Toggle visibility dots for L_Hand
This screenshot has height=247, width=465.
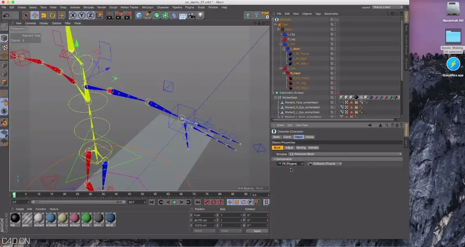pos(335,49)
